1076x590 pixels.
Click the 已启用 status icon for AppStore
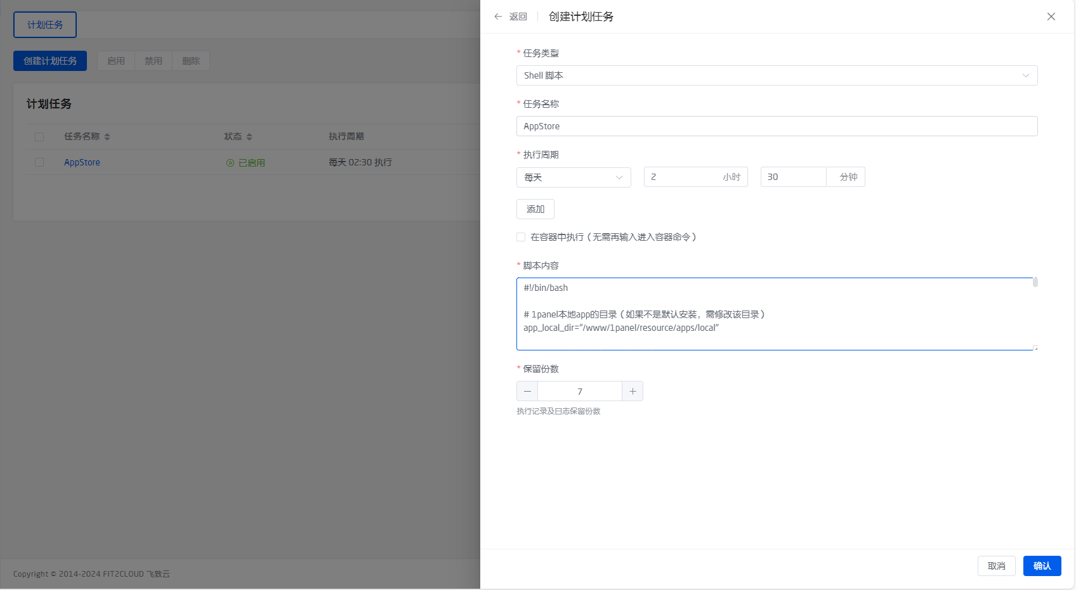229,162
